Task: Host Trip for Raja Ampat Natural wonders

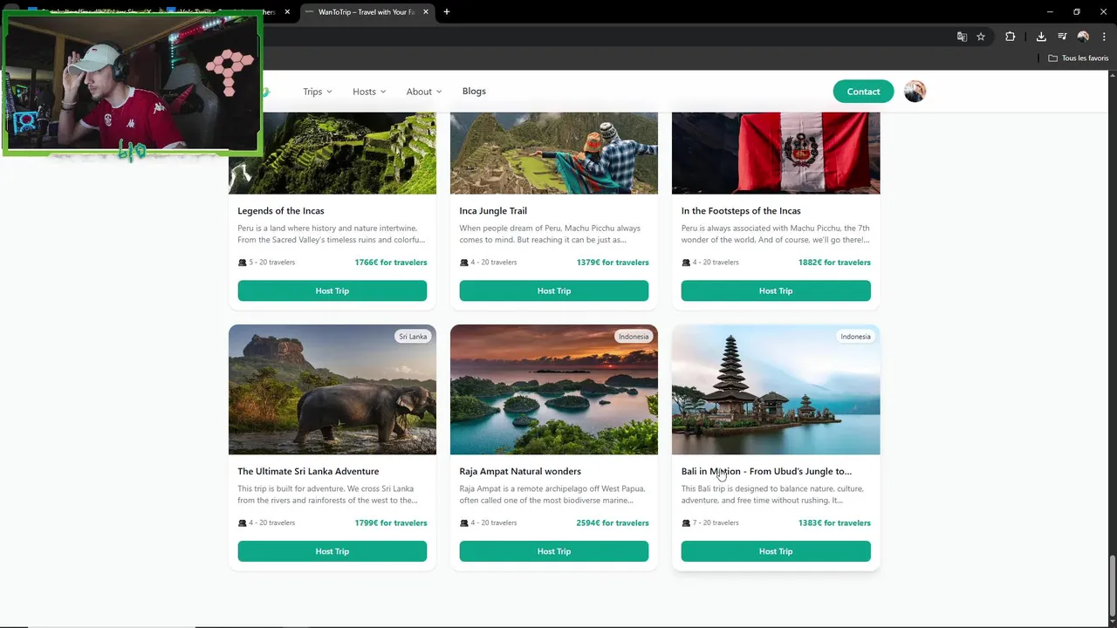Action: click(x=554, y=551)
